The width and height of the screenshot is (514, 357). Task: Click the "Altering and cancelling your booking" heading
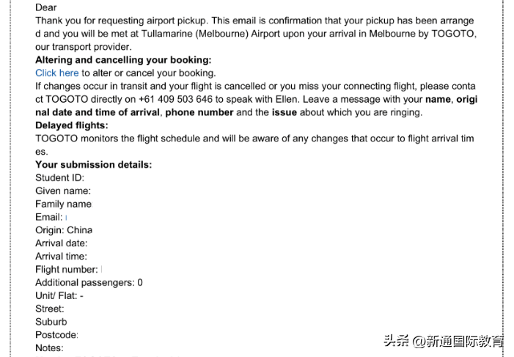pyautogui.click(x=123, y=60)
